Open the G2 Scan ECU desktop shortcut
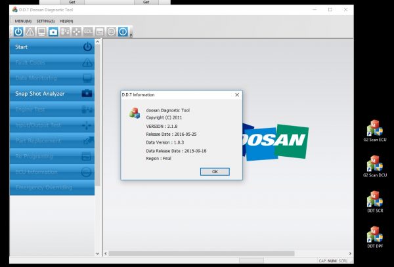This screenshot has width=394, height=267. point(375,131)
